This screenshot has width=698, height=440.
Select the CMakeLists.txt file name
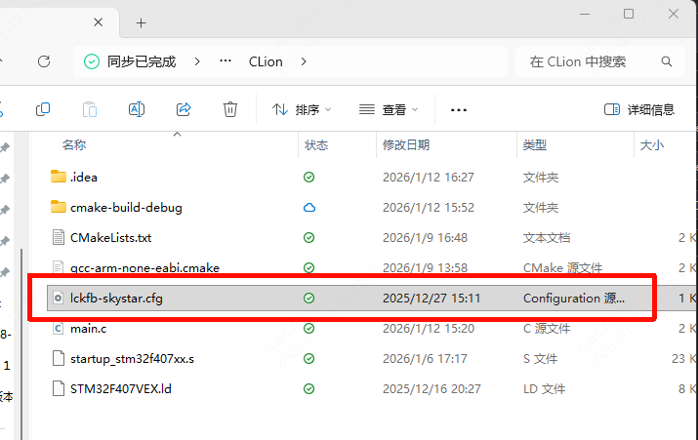coord(111,238)
